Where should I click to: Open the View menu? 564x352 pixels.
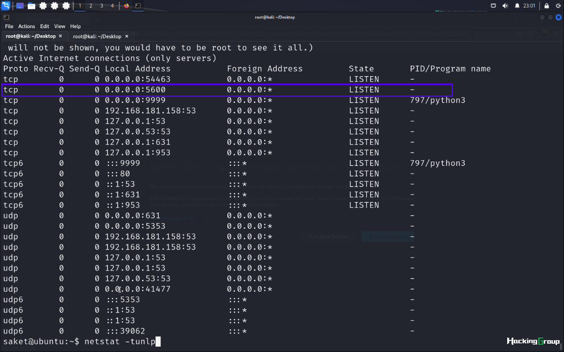point(59,26)
